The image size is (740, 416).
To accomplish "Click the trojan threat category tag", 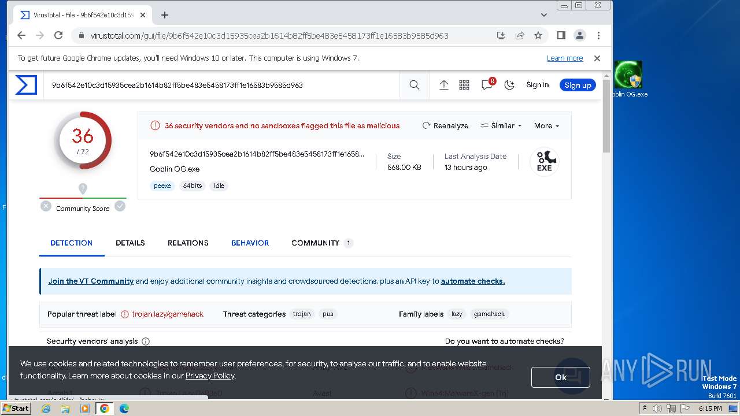I will (x=302, y=314).
